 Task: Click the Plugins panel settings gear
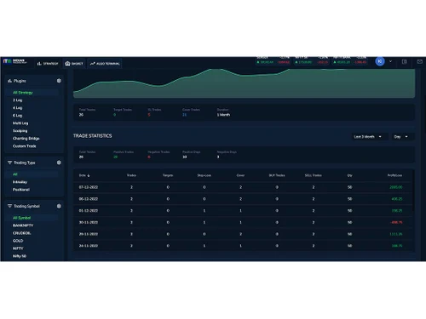click(59, 81)
